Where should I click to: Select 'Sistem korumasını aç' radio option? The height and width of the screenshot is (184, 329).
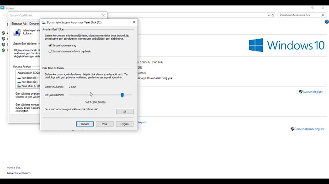point(62,46)
